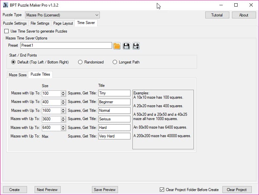
Task: Edit the Serious title field
Action: 114,119
